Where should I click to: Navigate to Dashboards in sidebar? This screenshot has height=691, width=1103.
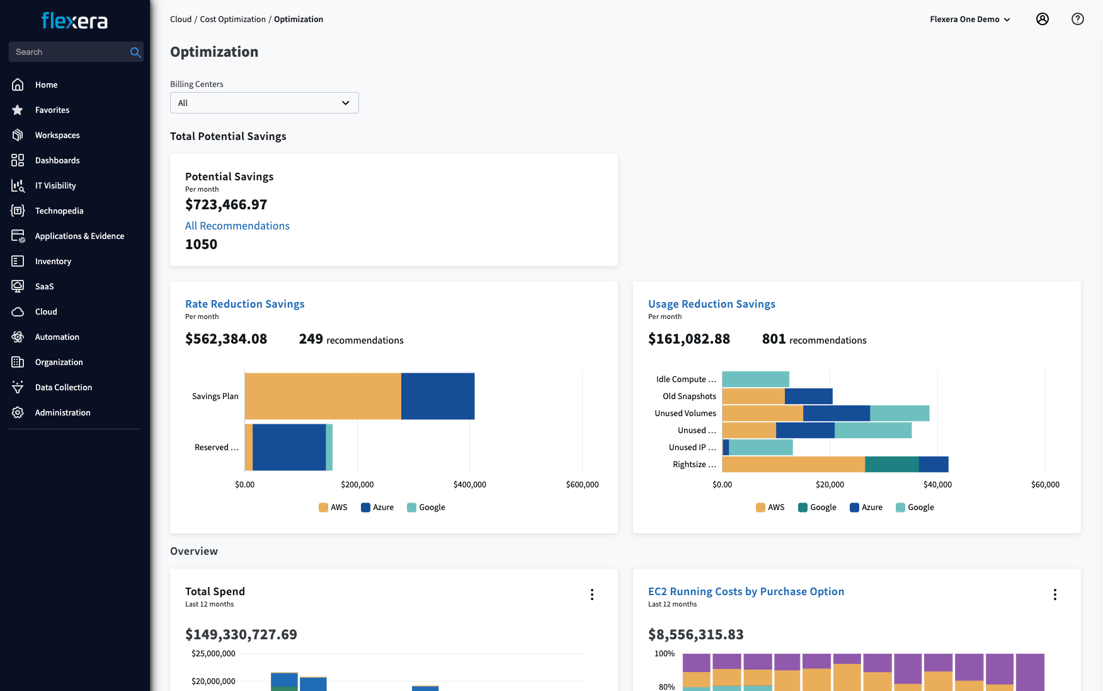[57, 160]
